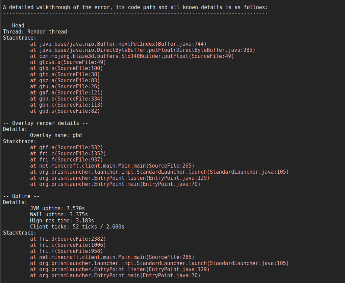Click the "gtf.a(SourceFile:532)" stack frame
This screenshot has height=283, width=345.
click(66, 148)
